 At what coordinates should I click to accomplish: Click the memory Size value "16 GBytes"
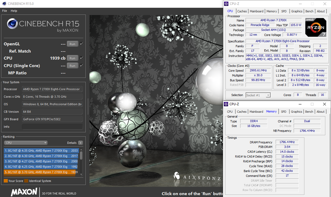[x=254, y=126]
